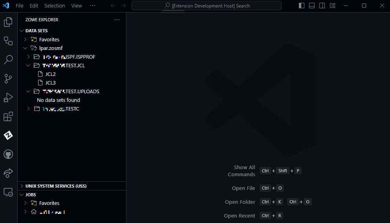Toggle the bottom panel visibility
This screenshot has width=390, height=223.
click(312, 6)
